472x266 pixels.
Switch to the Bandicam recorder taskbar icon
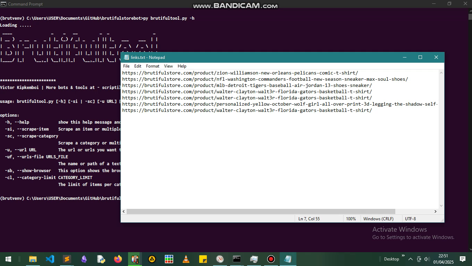point(271,259)
